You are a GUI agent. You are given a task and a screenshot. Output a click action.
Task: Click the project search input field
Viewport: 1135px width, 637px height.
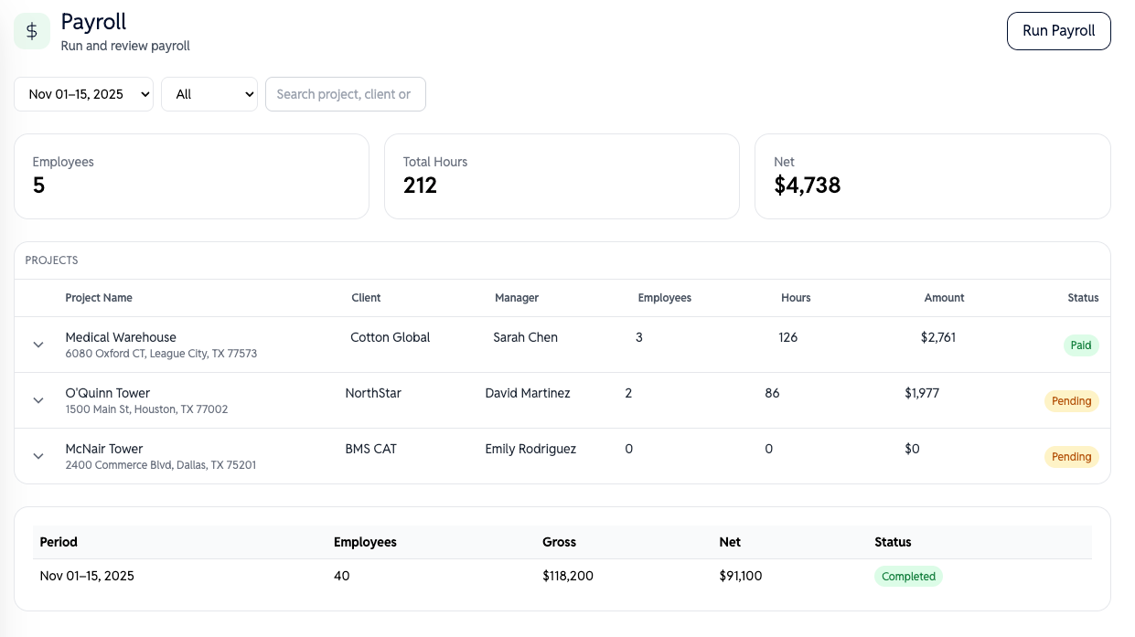click(x=345, y=94)
